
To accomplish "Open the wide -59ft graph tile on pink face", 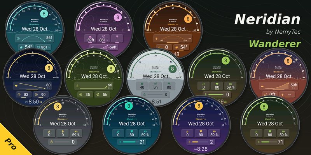I will coord(103,47).
